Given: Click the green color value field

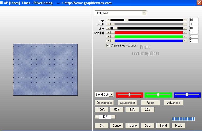Looking at the screenshot, I should pyautogui.click(x=194, y=36).
